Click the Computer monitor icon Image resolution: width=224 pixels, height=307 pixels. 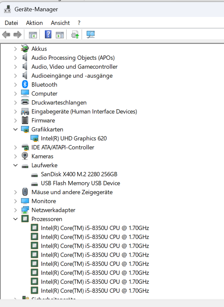[x=25, y=93]
